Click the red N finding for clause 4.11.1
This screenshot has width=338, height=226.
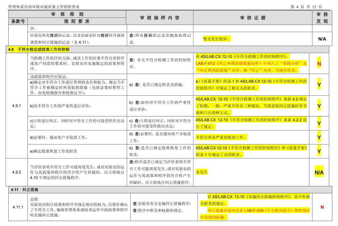322,207
